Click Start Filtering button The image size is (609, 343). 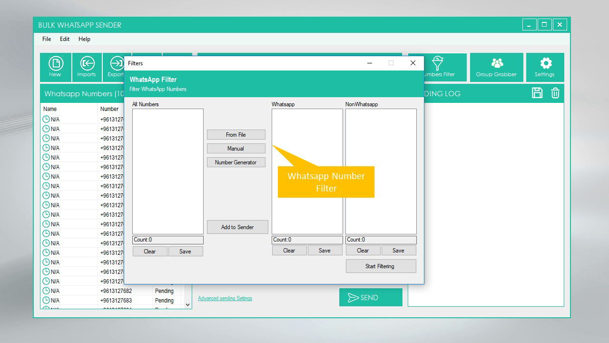coord(381,266)
